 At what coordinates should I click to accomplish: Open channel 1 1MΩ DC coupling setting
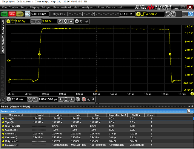[13, 21]
